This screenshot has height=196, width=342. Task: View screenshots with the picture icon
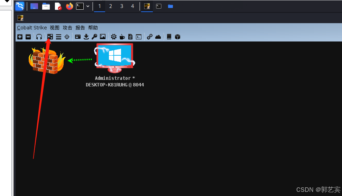coord(103,37)
